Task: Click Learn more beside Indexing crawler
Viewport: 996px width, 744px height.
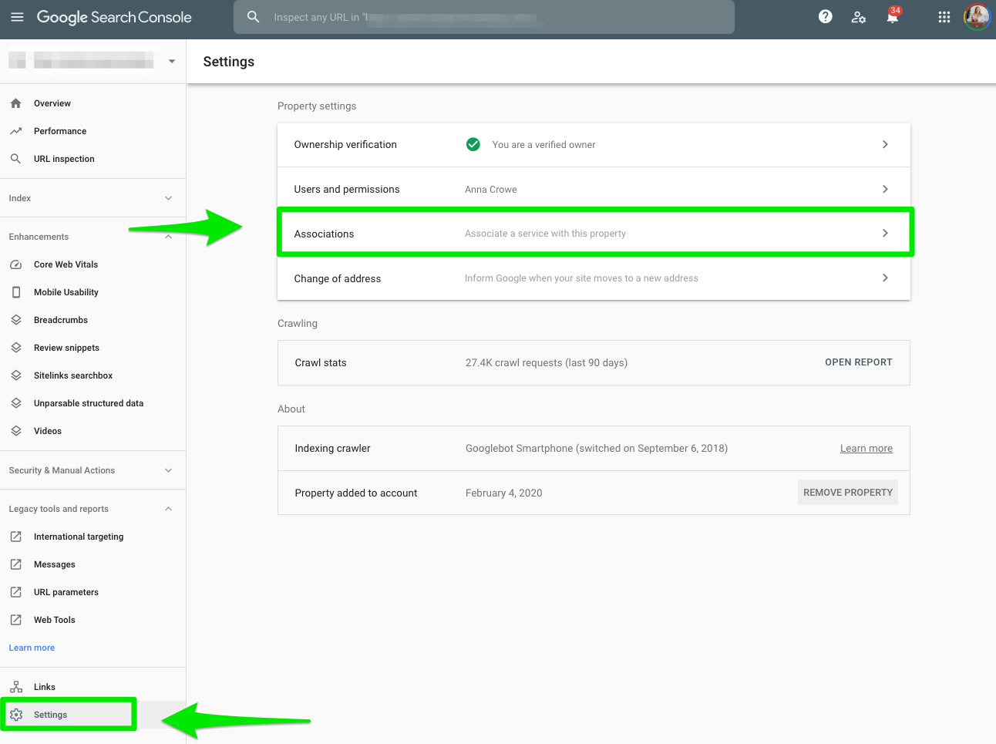Action: pyautogui.click(x=866, y=449)
